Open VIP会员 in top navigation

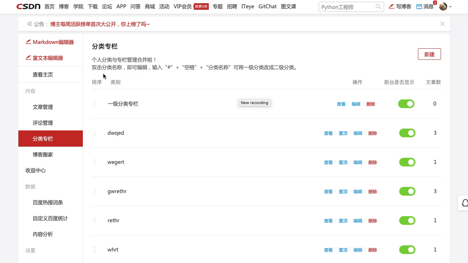coord(183,6)
